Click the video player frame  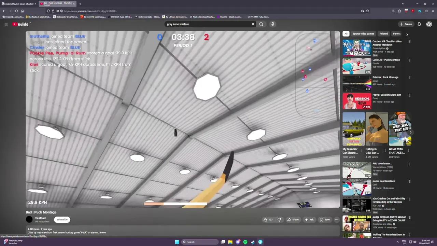(183, 119)
